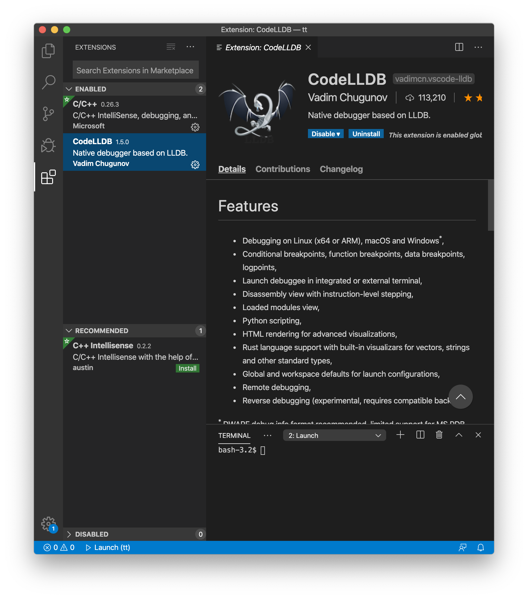This screenshot has width=528, height=599.
Task: Click 'Python scripting,' feature text
Action: [272, 321]
